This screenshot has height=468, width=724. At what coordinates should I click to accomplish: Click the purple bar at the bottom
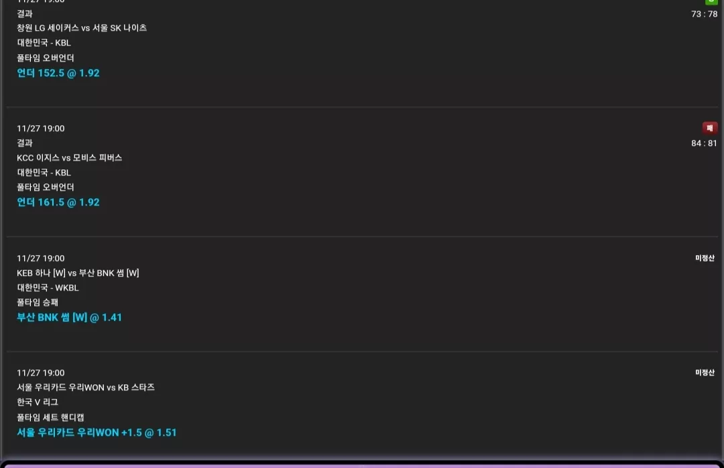click(x=362, y=465)
